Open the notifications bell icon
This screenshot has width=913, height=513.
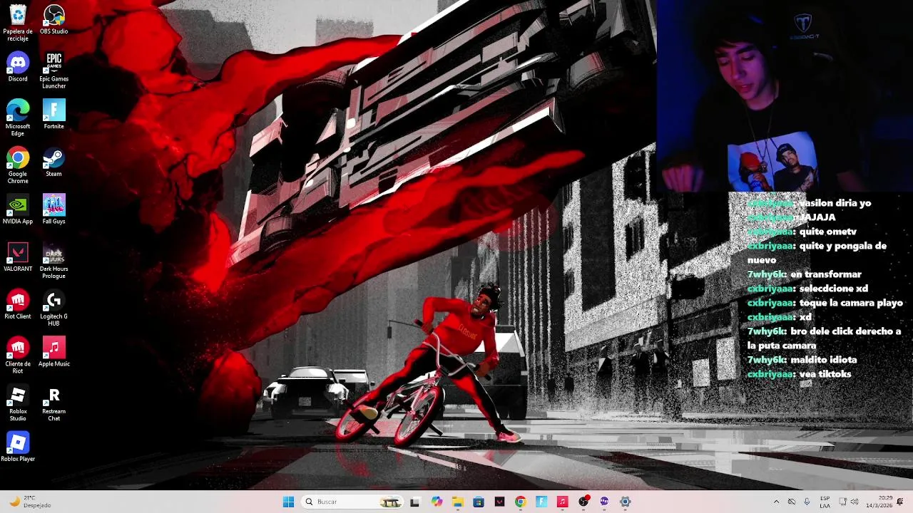coord(900,502)
